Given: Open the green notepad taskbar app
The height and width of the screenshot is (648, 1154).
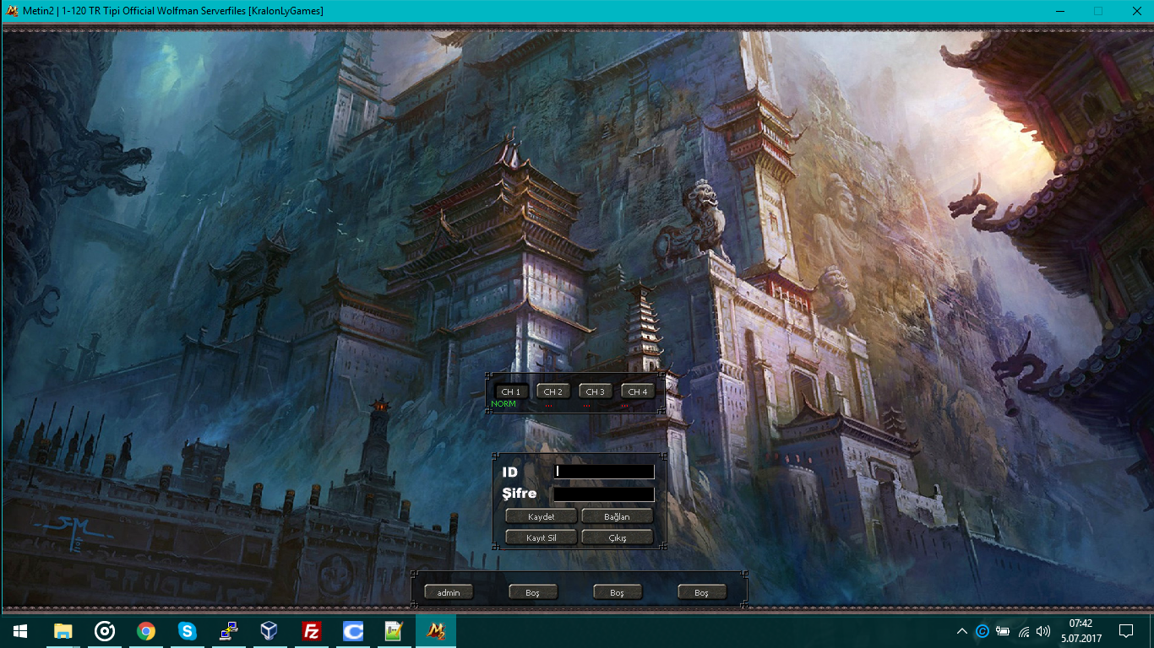Looking at the screenshot, I should point(395,631).
